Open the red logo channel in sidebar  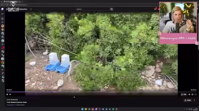tap(3, 48)
